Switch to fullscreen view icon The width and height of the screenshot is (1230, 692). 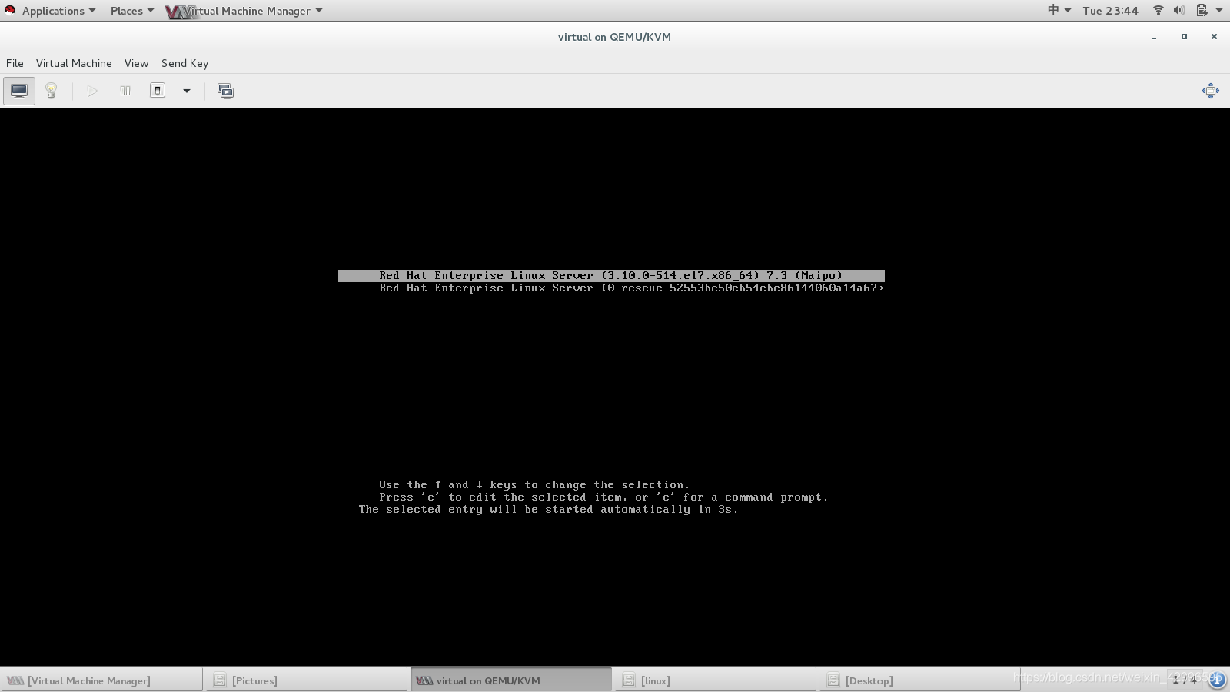(1210, 91)
